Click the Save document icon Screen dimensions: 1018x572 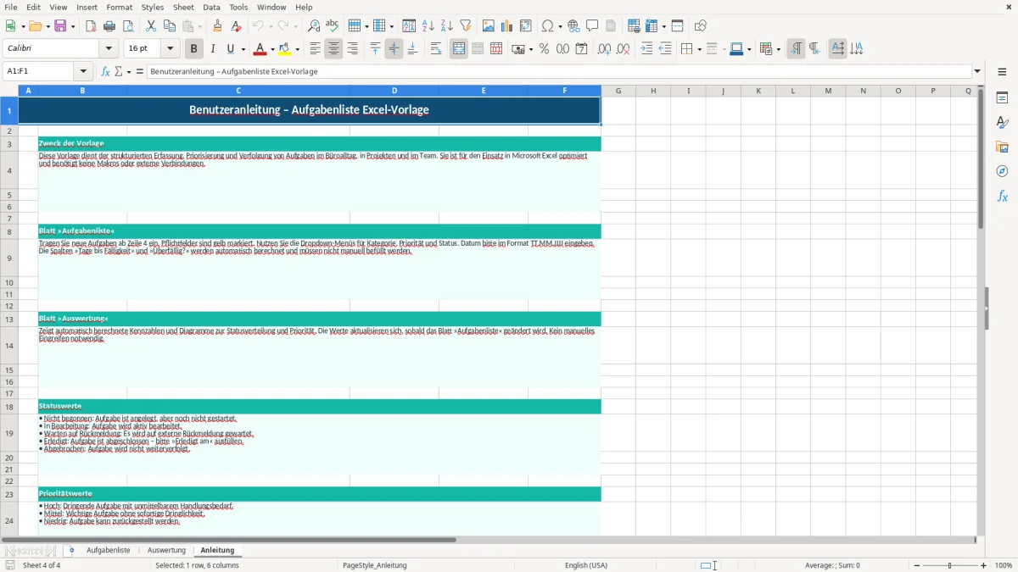coord(60,26)
